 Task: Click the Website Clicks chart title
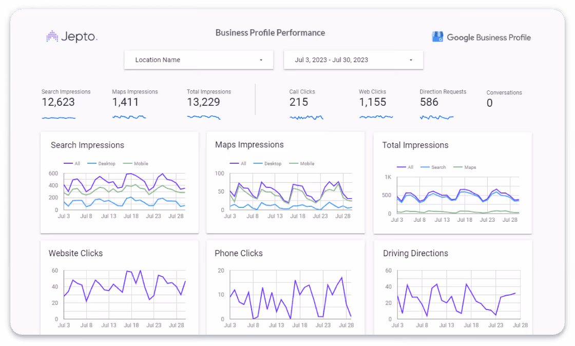click(x=75, y=253)
